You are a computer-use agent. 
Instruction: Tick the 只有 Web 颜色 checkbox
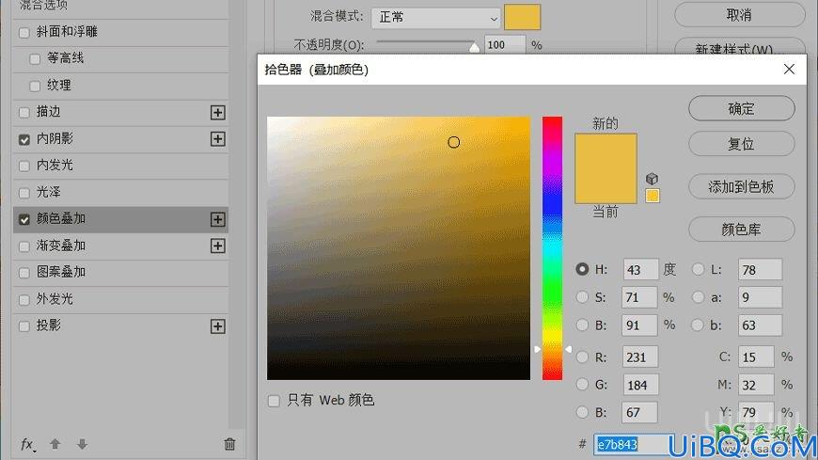point(274,401)
